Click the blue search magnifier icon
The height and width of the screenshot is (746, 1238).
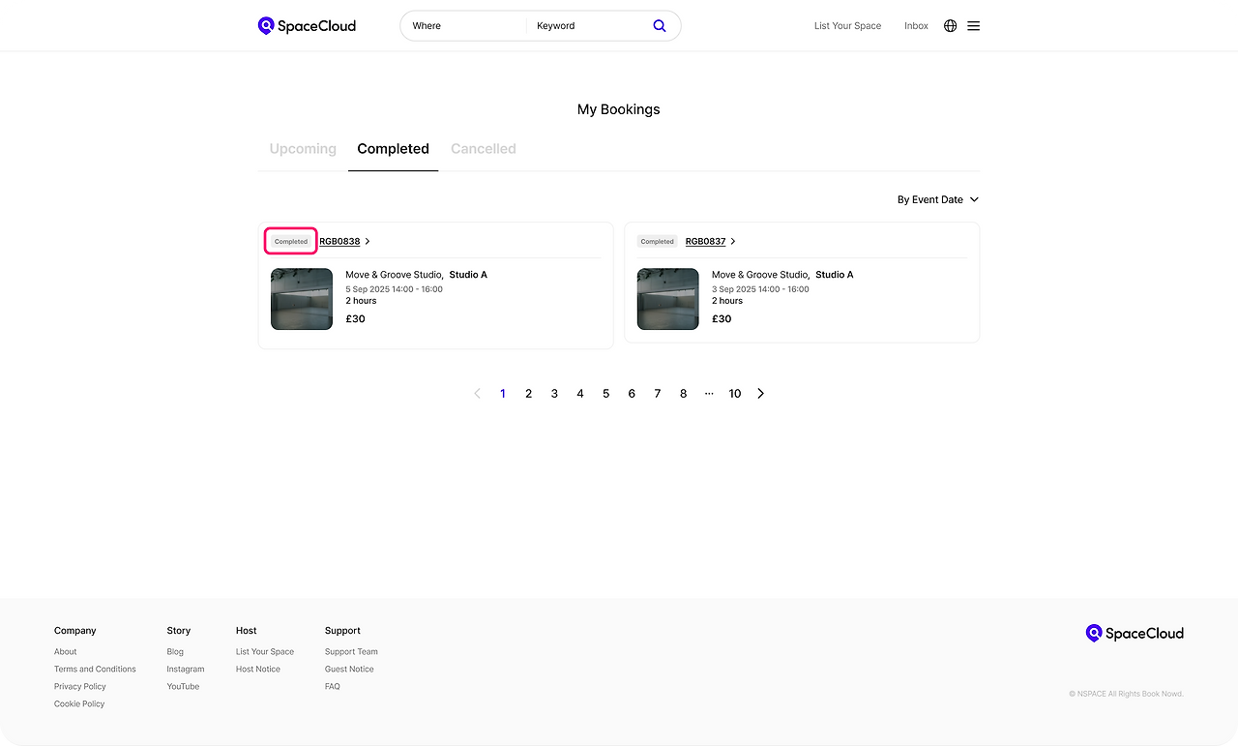click(x=660, y=26)
